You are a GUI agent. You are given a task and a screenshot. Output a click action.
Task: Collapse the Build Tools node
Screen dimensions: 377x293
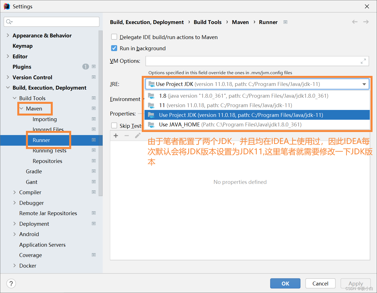point(15,98)
